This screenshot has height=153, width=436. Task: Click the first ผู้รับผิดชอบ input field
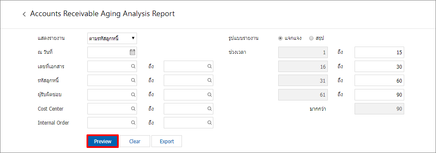[x=112, y=95]
